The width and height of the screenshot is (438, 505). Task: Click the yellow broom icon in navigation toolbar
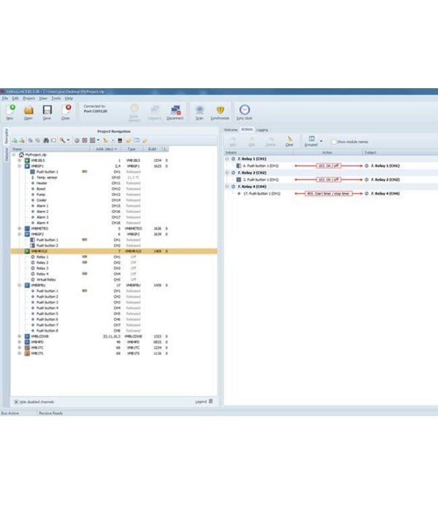pyautogui.click(x=105, y=141)
